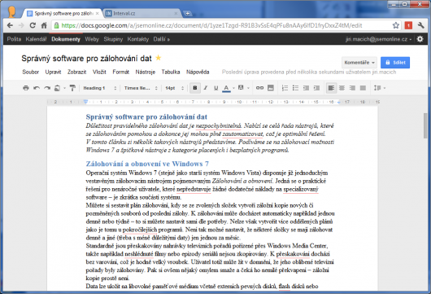Open the Chrome wrench menu
Screen dimensions: 431x294
click(420, 25)
